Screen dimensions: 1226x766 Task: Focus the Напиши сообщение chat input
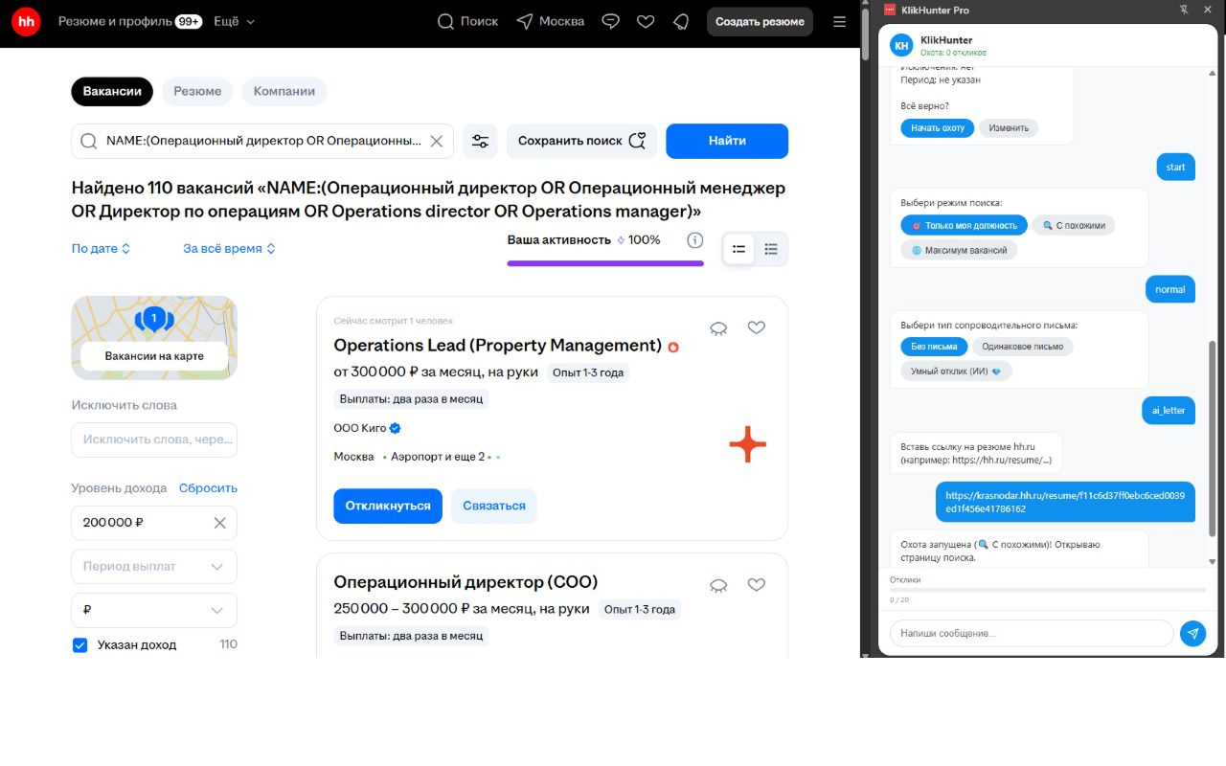click(1032, 633)
